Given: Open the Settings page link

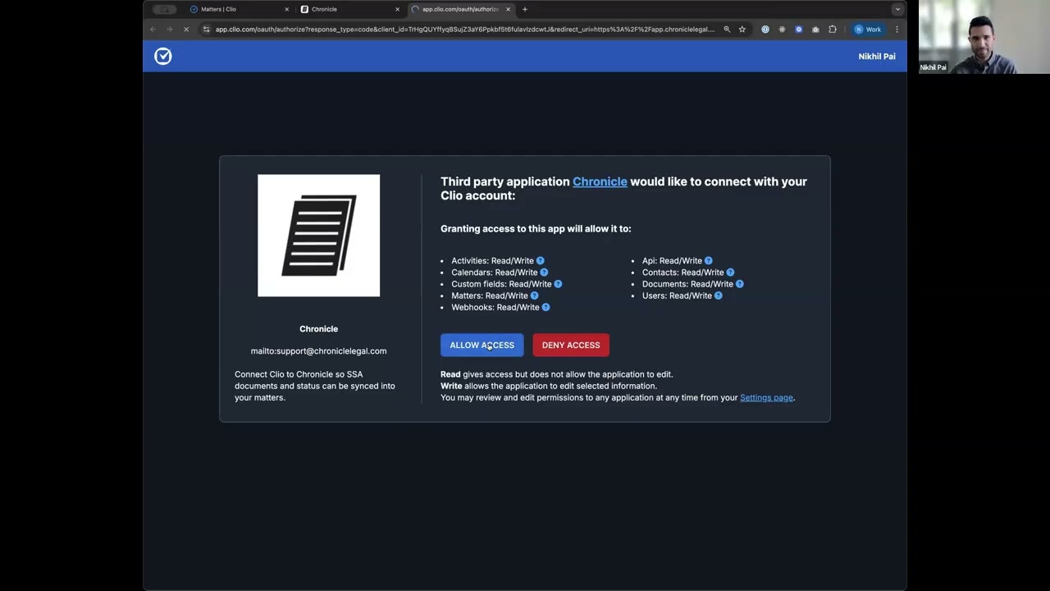Looking at the screenshot, I should 766,397.
